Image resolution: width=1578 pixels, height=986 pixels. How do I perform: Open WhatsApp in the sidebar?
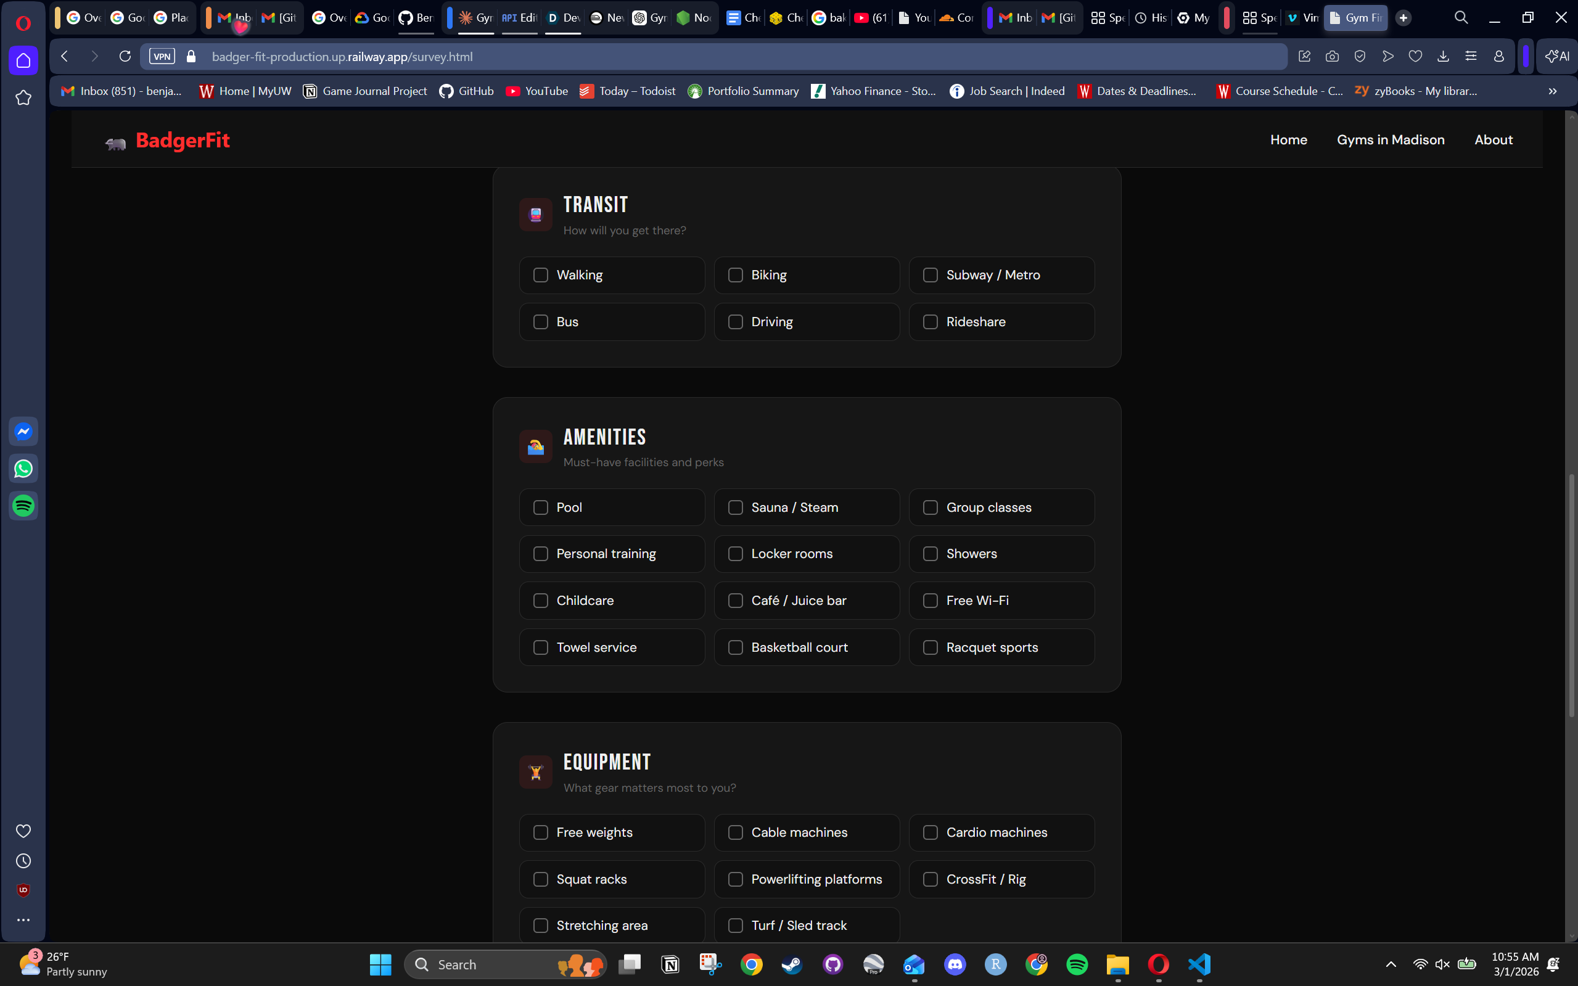[23, 469]
